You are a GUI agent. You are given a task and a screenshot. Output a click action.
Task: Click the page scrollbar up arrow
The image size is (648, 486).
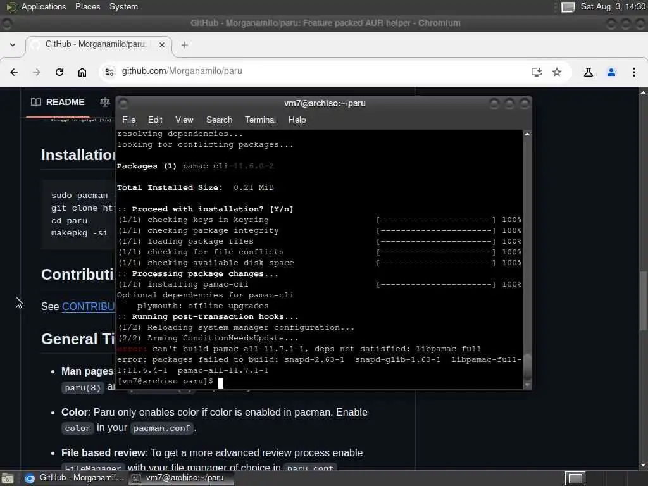pyautogui.click(x=643, y=93)
